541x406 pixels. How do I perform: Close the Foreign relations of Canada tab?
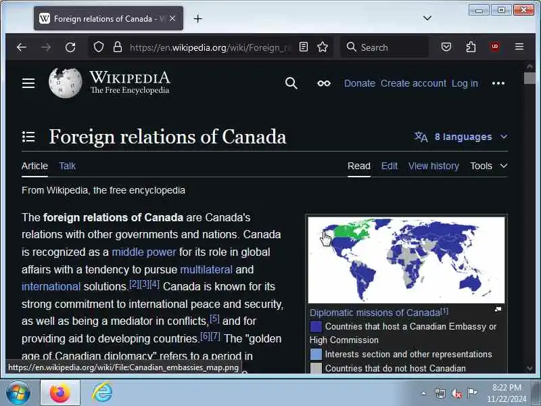172,19
